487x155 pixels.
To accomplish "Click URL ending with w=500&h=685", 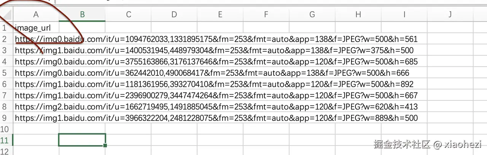I will pyautogui.click(x=216, y=62).
